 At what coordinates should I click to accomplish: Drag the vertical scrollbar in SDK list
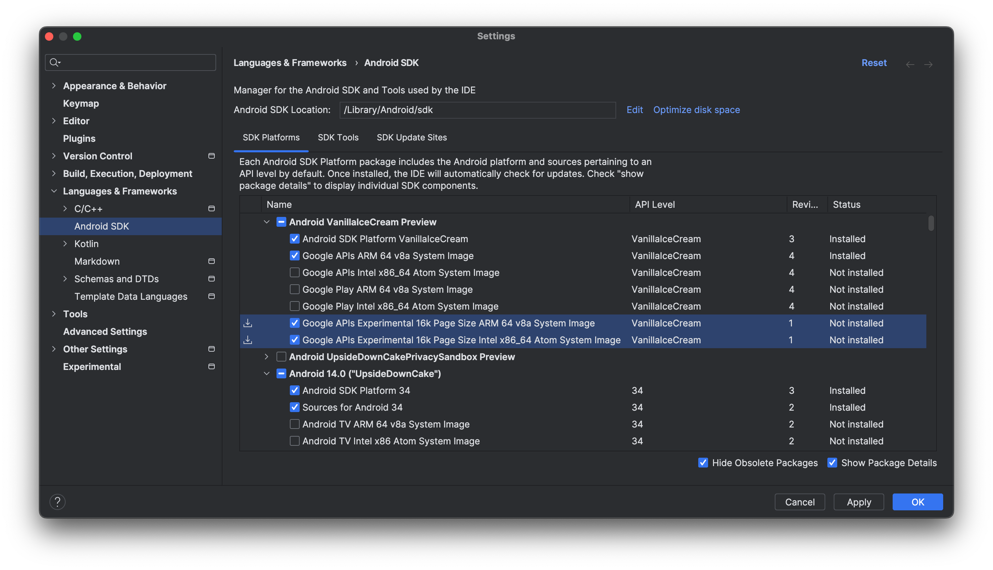tap(932, 224)
